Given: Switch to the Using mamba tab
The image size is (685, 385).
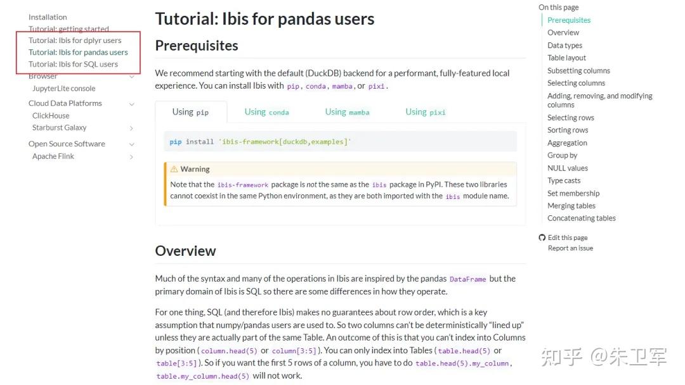Looking at the screenshot, I should point(347,111).
